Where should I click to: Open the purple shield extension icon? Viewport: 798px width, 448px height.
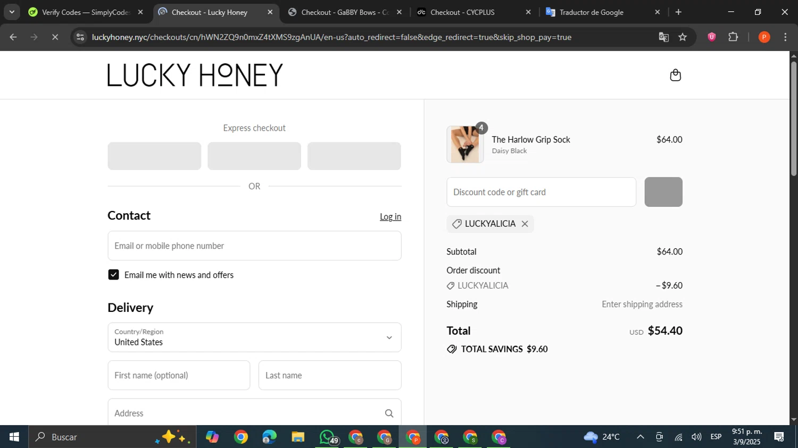point(711,37)
